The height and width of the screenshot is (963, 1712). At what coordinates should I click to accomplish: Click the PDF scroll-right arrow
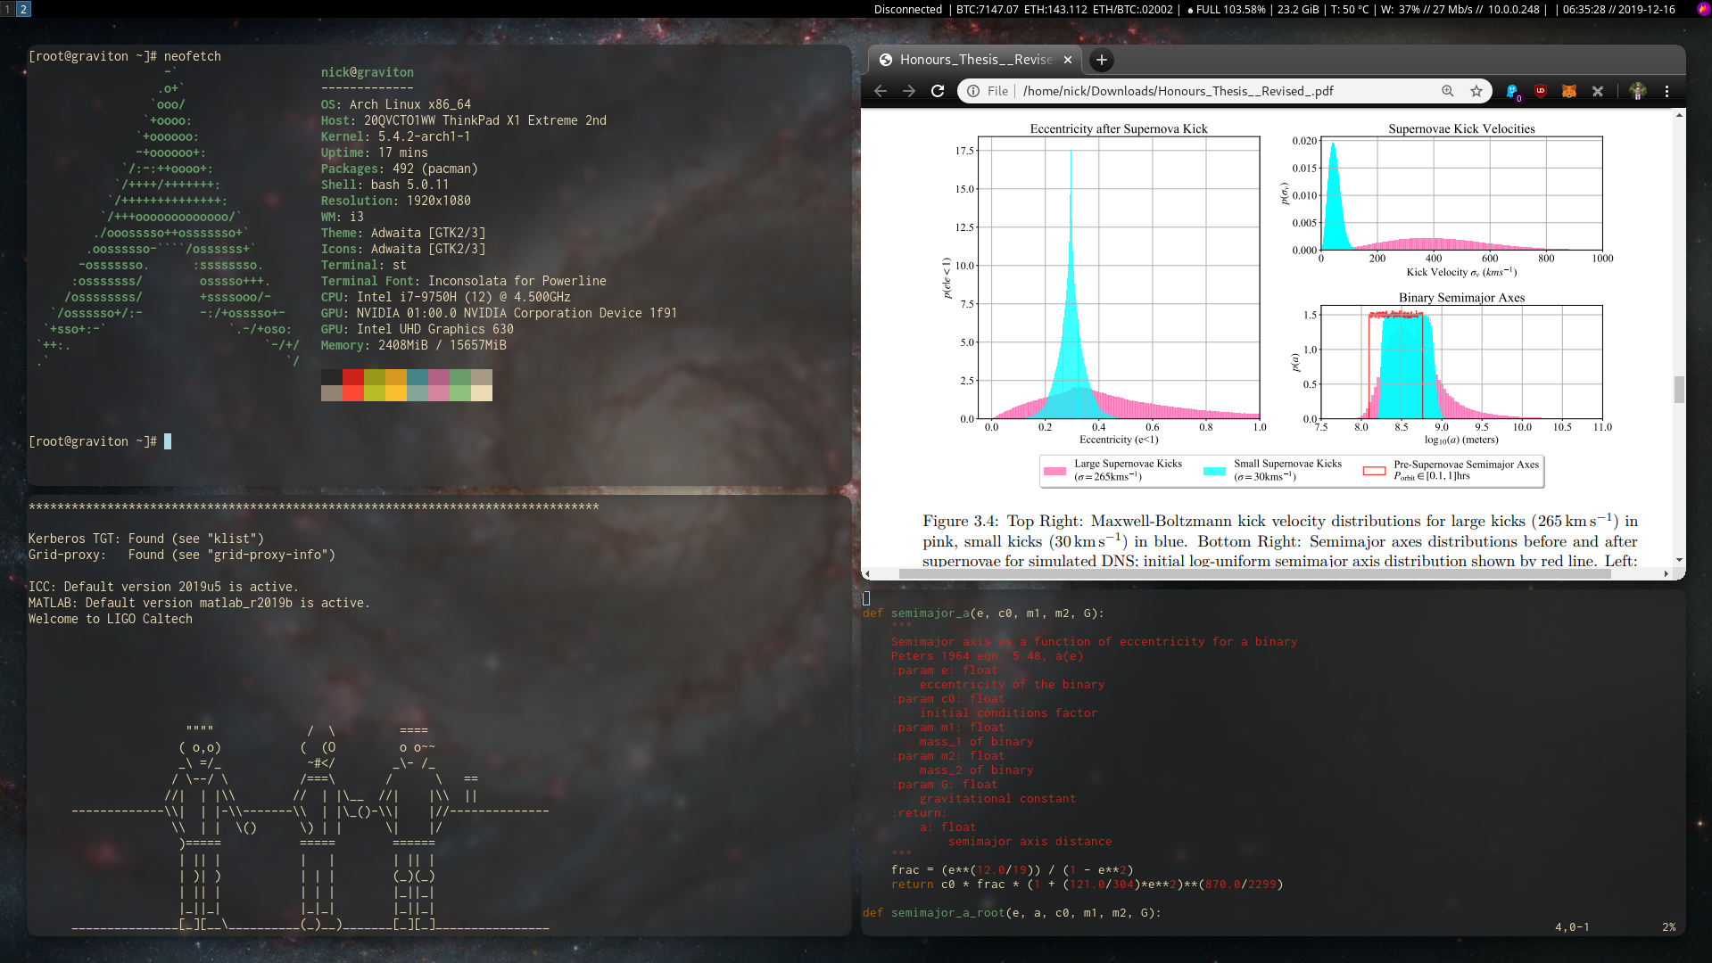[x=1666, y=574]
